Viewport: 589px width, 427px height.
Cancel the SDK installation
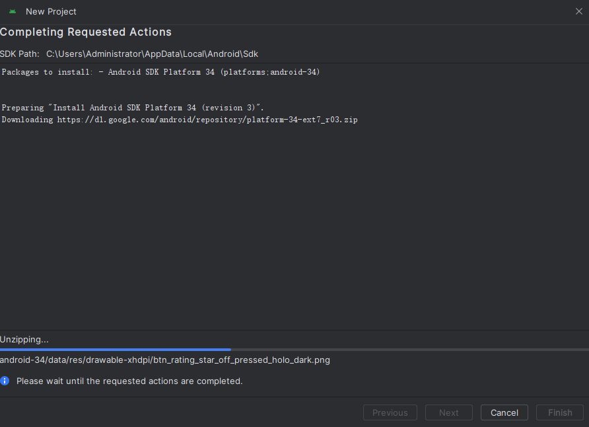[504, 412]
